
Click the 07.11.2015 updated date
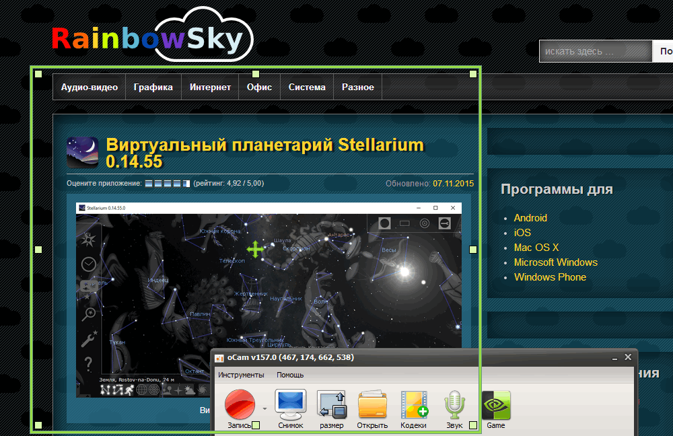[453, 184]
